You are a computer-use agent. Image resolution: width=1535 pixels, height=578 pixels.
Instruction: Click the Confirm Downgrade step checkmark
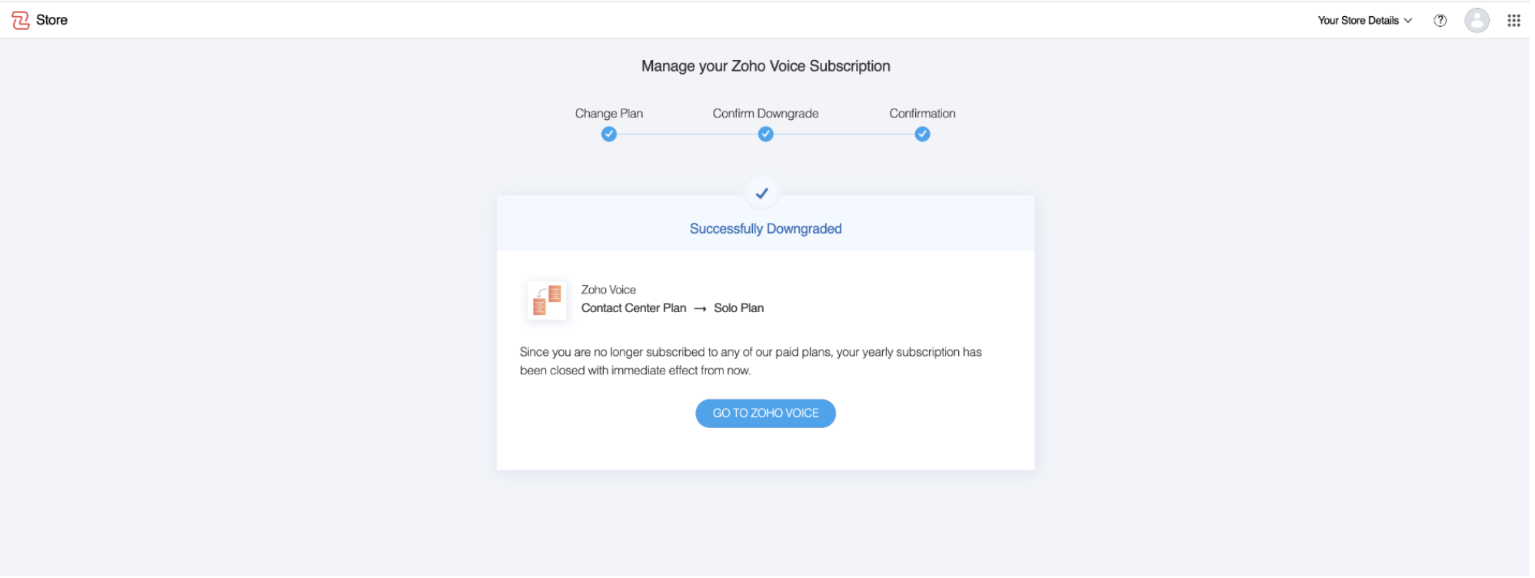(x=766, y=135)
